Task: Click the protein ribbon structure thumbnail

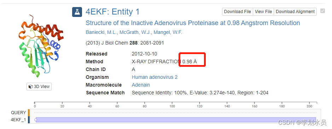Action: click(x=40, y=46)
